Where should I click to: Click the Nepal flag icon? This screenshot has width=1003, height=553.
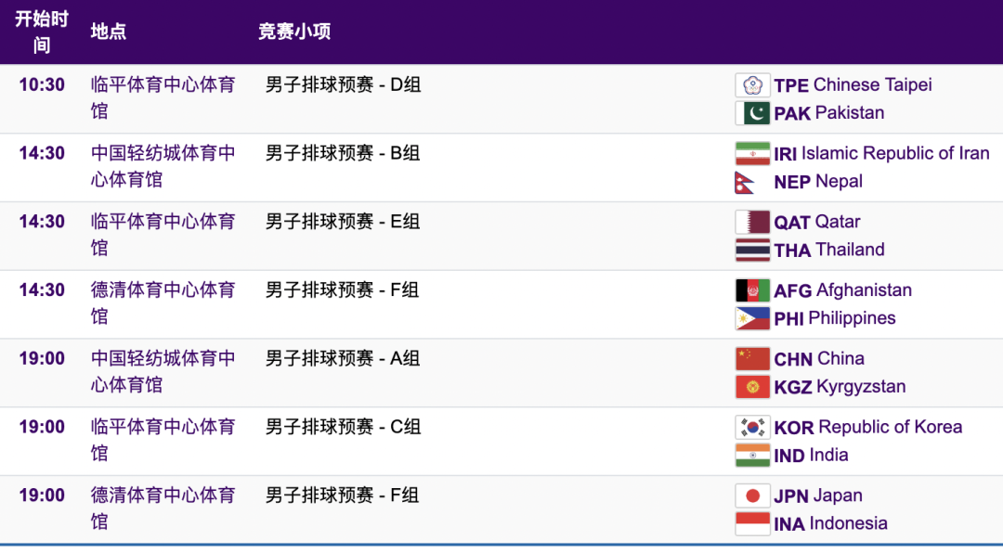point(745,182)
